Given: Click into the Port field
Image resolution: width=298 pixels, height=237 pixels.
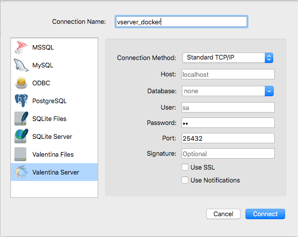Looking at the screenshot, I should click(x=228, y=138).
